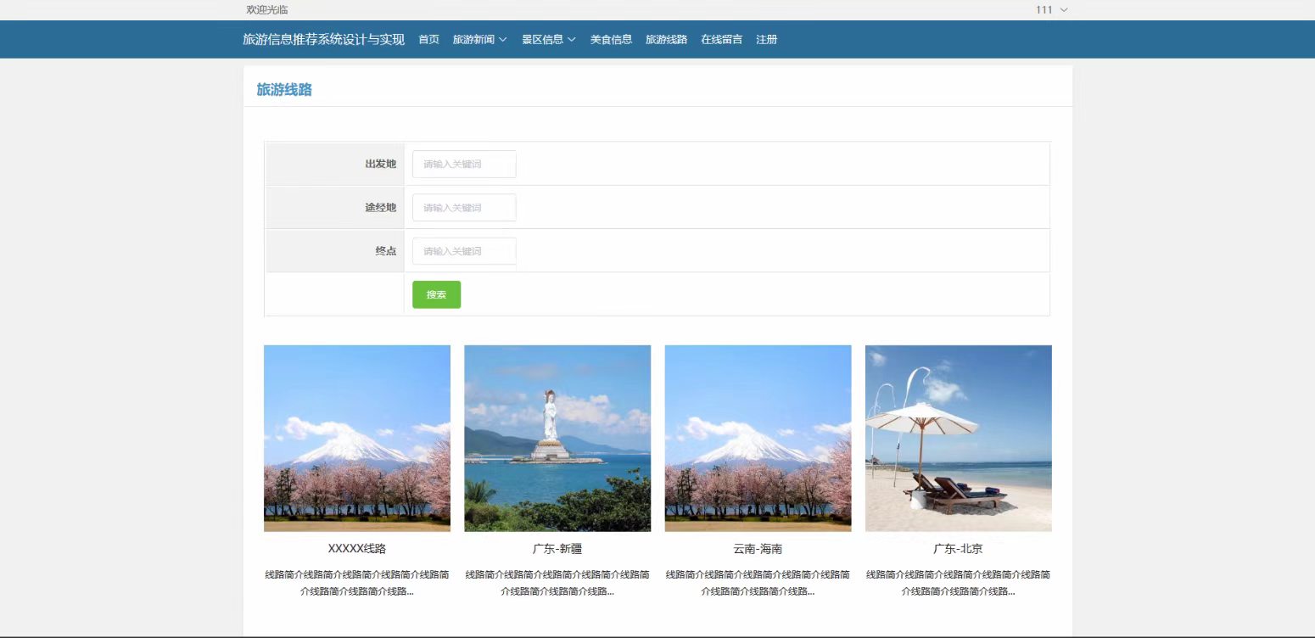Click the 云南-海南 route title
The image size is (1315, 638).
click(758, 549)
